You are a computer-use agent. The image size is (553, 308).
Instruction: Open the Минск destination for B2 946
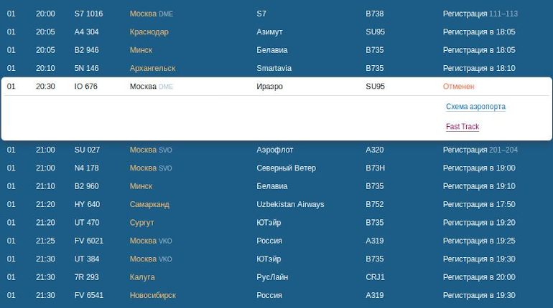pyautogui.click(x=141, y=50)
